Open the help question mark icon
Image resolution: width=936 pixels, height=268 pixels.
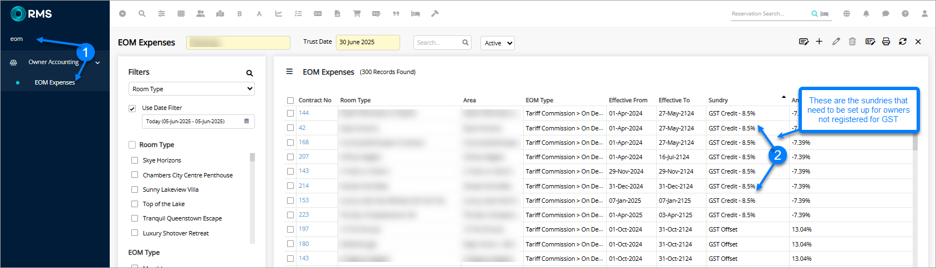point(905,14)
